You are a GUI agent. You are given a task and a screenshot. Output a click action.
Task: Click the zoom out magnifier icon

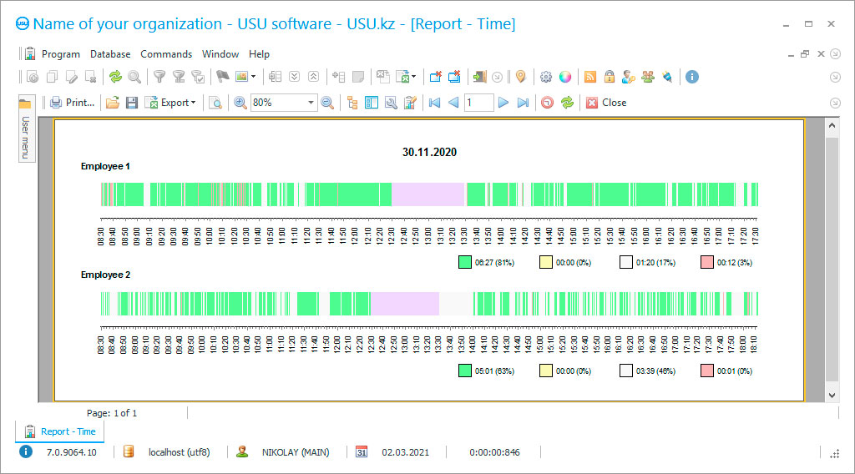[327, 103]
